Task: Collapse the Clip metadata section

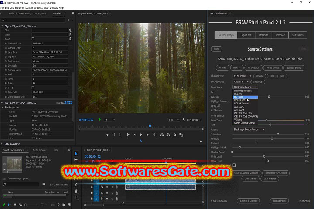Action: (x=2, y=26)
